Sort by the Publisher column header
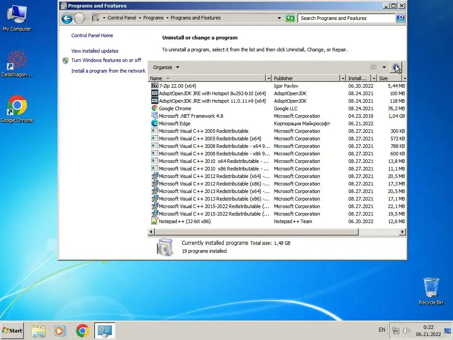This screenshot has height=340, width=453. pyautogui.click(x=306, y=78)
